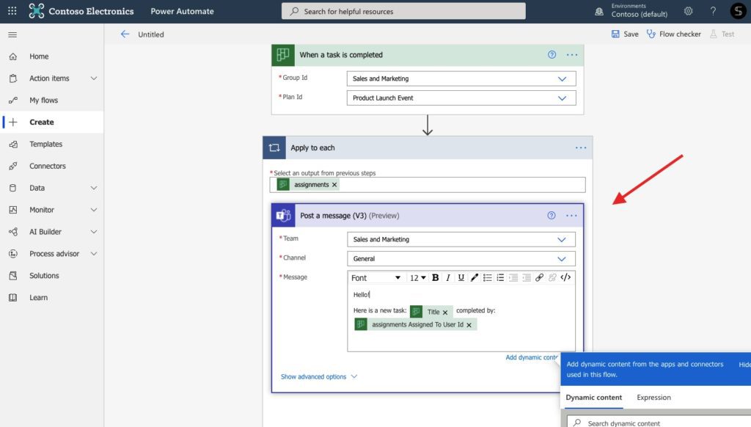Toggle bold formatting in message editor
This screenshot has height=427, width=751.
(x=436, y=277)
